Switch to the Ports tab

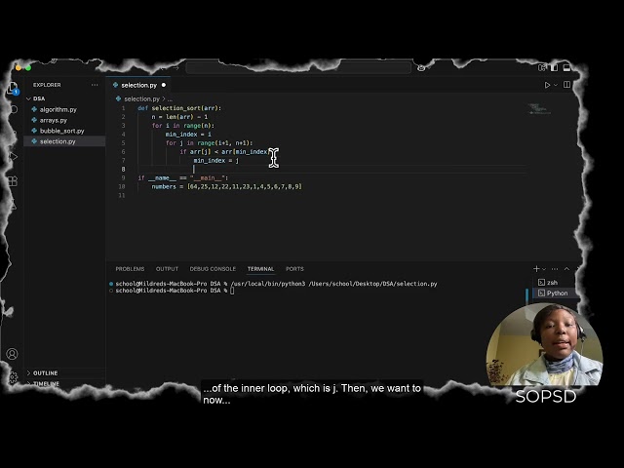294,269
